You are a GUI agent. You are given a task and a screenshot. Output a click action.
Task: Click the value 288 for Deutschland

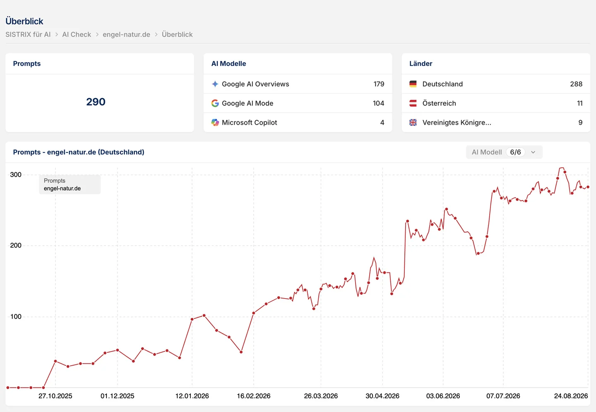point(576,84)
